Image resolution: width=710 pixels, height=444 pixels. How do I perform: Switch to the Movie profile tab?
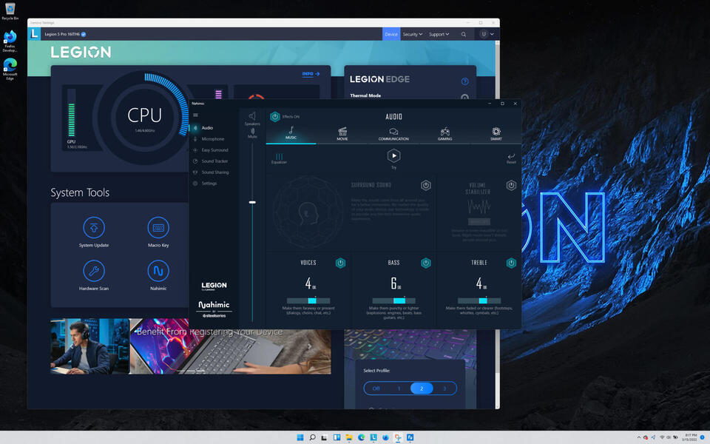pos(342,134)
